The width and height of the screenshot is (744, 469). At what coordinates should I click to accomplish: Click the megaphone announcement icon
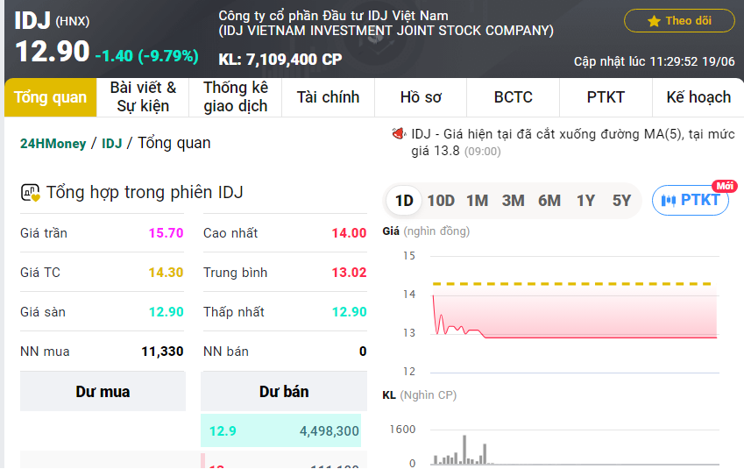pos(399,135)
